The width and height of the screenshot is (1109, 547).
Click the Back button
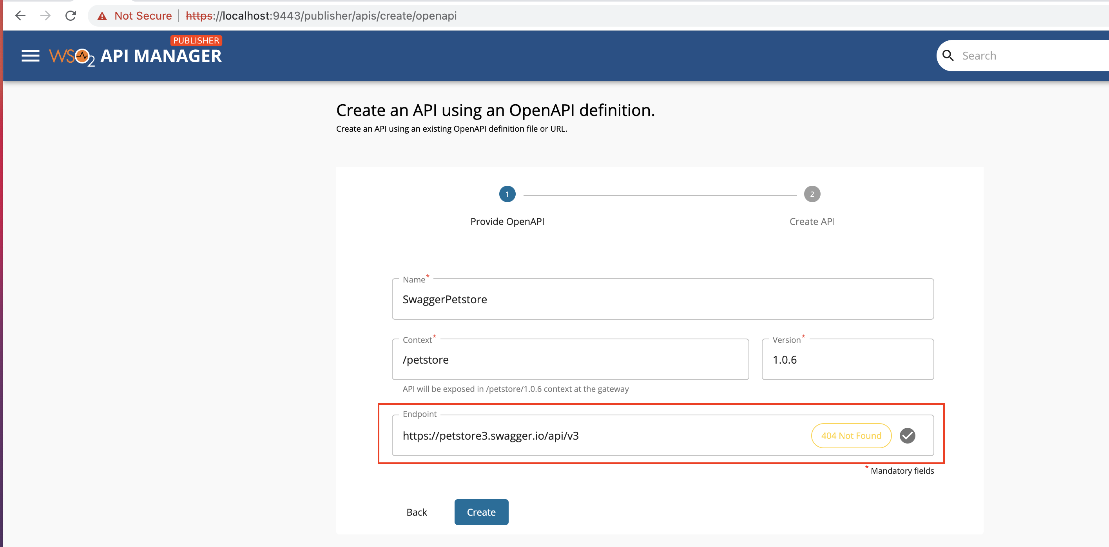click(x=416, y=512)
